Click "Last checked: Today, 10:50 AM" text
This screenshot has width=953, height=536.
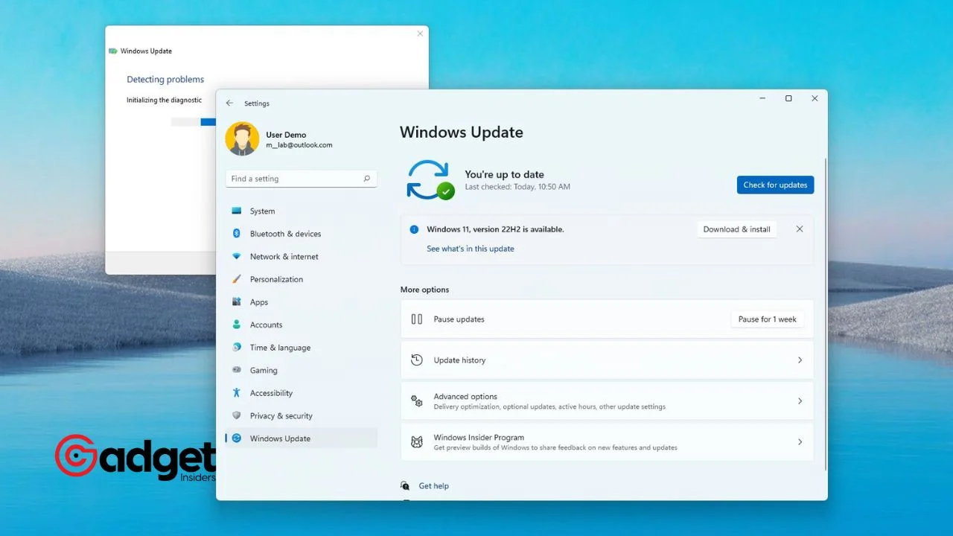pos(517,187)
